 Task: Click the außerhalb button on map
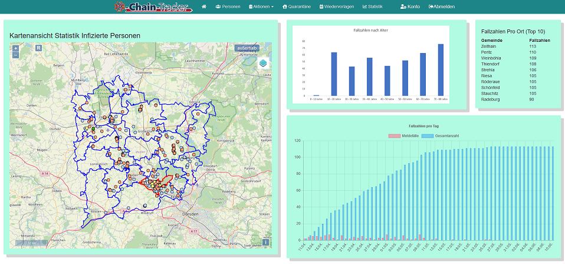(x=247, y=48)
